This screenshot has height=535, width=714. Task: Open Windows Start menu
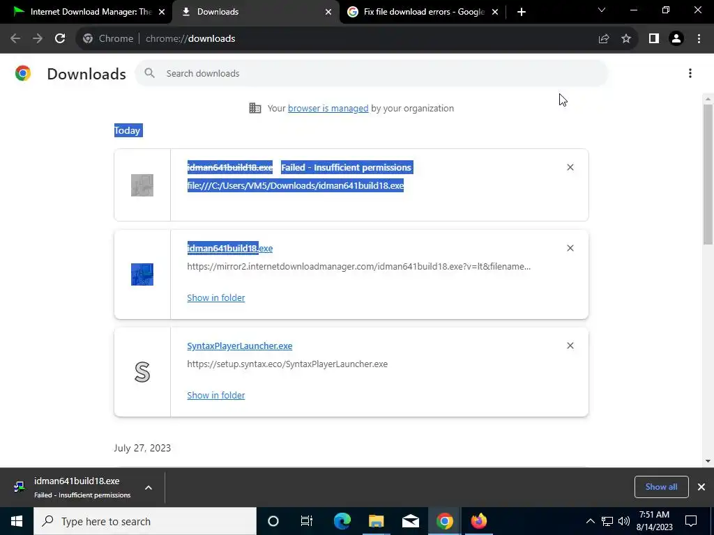(17, 521)
